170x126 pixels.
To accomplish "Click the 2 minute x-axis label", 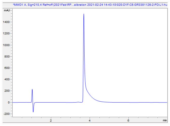I will [x=51, y=120].
